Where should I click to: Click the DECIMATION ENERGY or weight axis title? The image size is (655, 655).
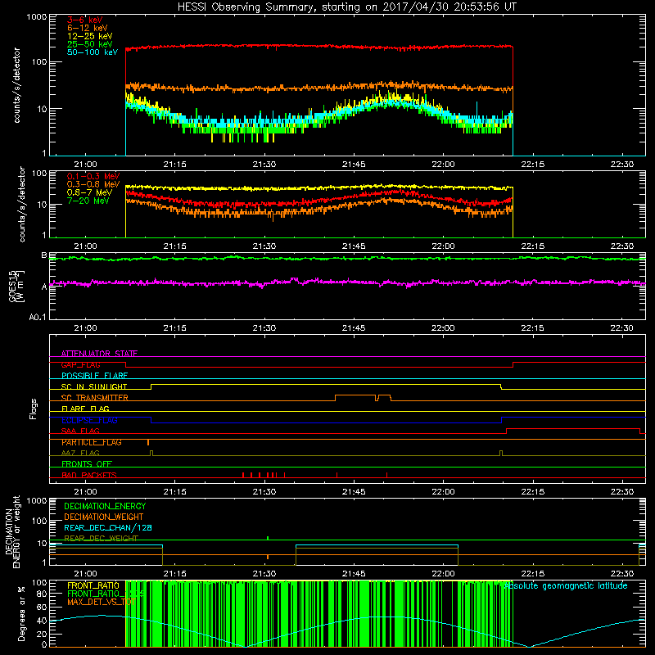coord(12,531)
